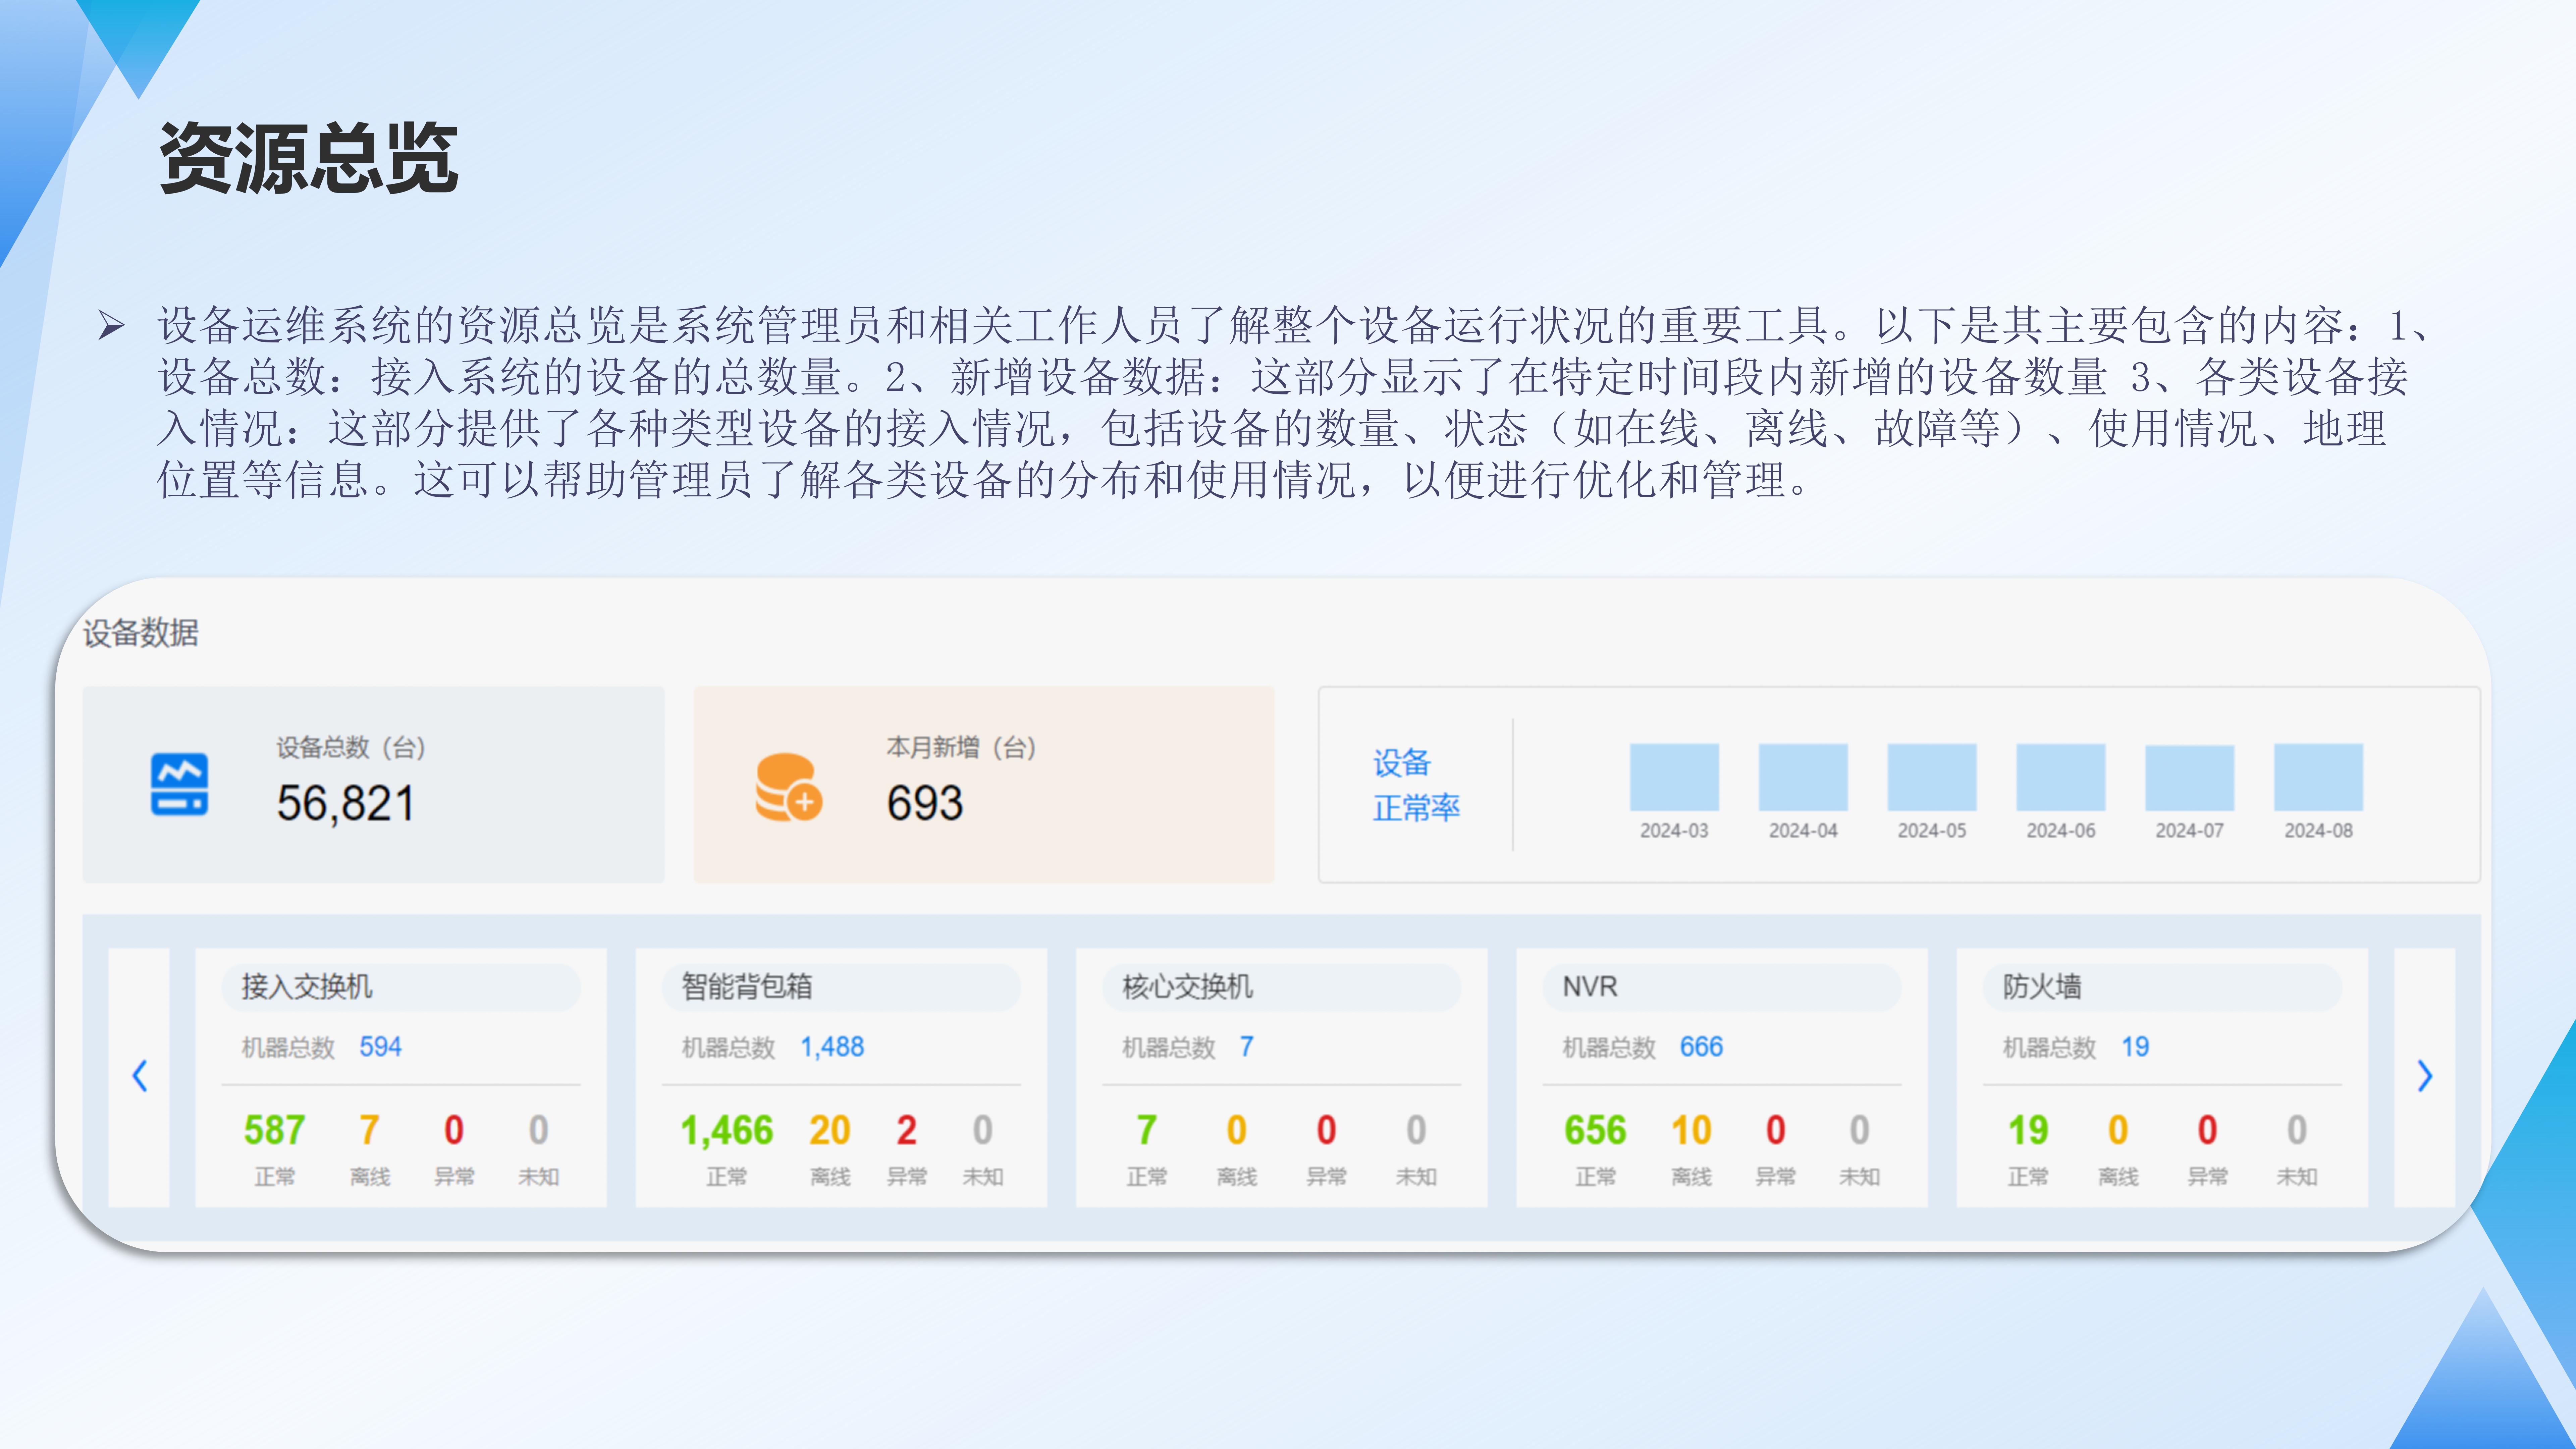This screenshot has width=2576, height=1449.
Task: Click 智能背包箱 normal count 1,466
Action: (727, 1130)
